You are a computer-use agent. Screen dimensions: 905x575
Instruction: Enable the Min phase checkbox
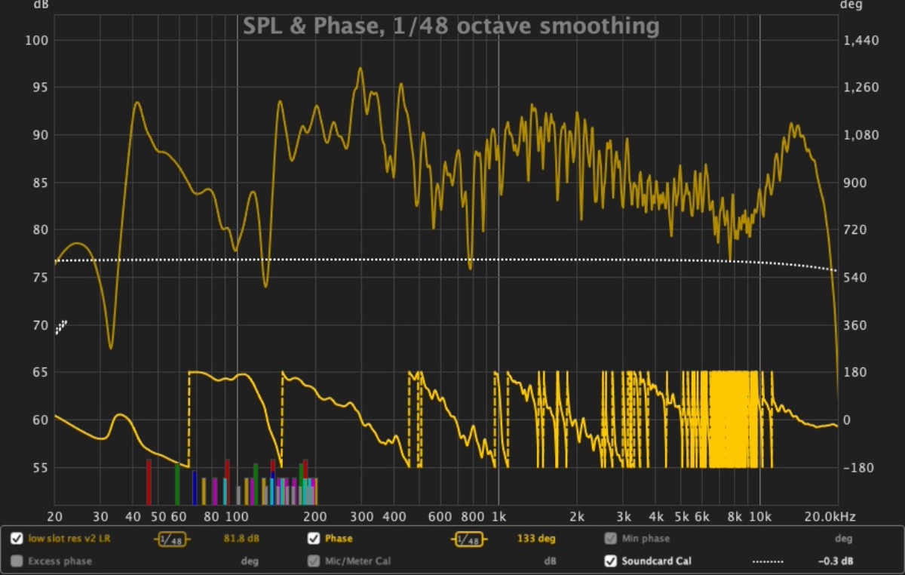coord(610,539)
